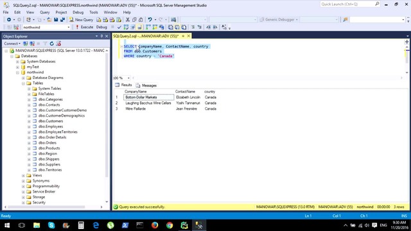Expand the dbo.Customers table node
The width and height of the screenshot is (411, 231).
[x=29, y=121]
